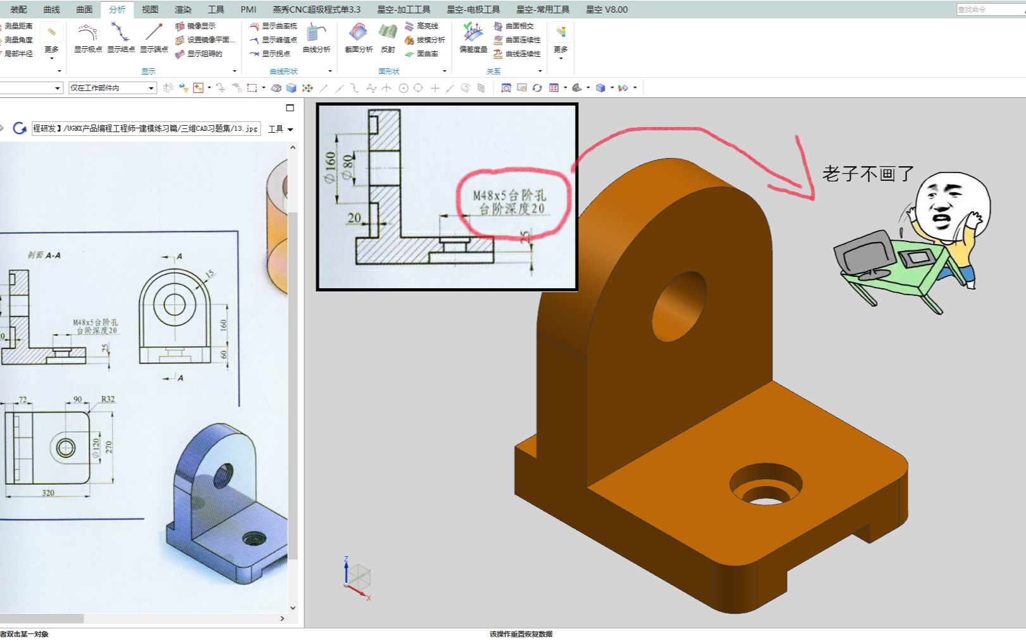The width and height of the screenshot is (1026, 641).
Task: Open 偏差度量 (Deviation Gauge) tool
Action: (x=473, y=37)
